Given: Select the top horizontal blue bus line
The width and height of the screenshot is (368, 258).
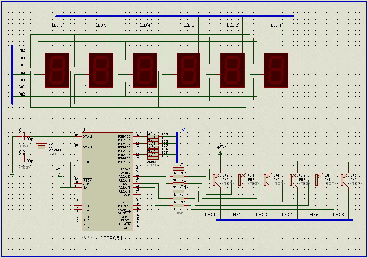Looking at the screenshot, I should point(174,16).
